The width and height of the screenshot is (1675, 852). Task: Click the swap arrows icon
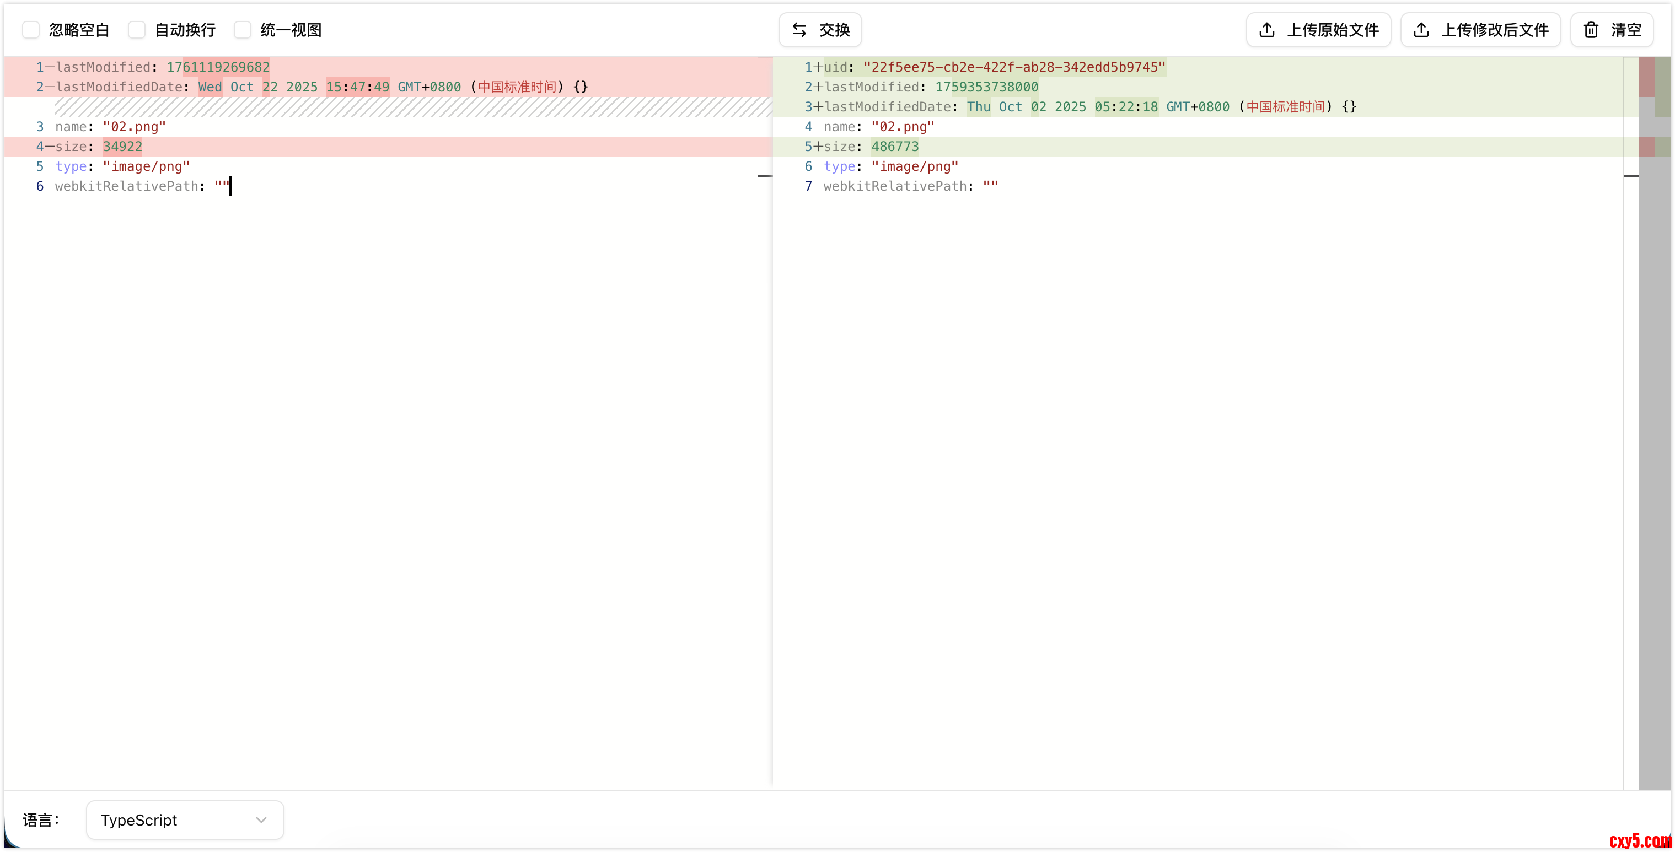pyautogui.click(x=799, y=30)
